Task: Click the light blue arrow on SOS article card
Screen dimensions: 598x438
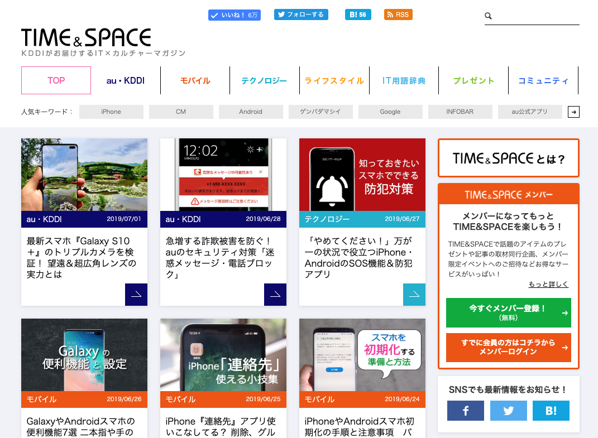Action: [414, 295]
